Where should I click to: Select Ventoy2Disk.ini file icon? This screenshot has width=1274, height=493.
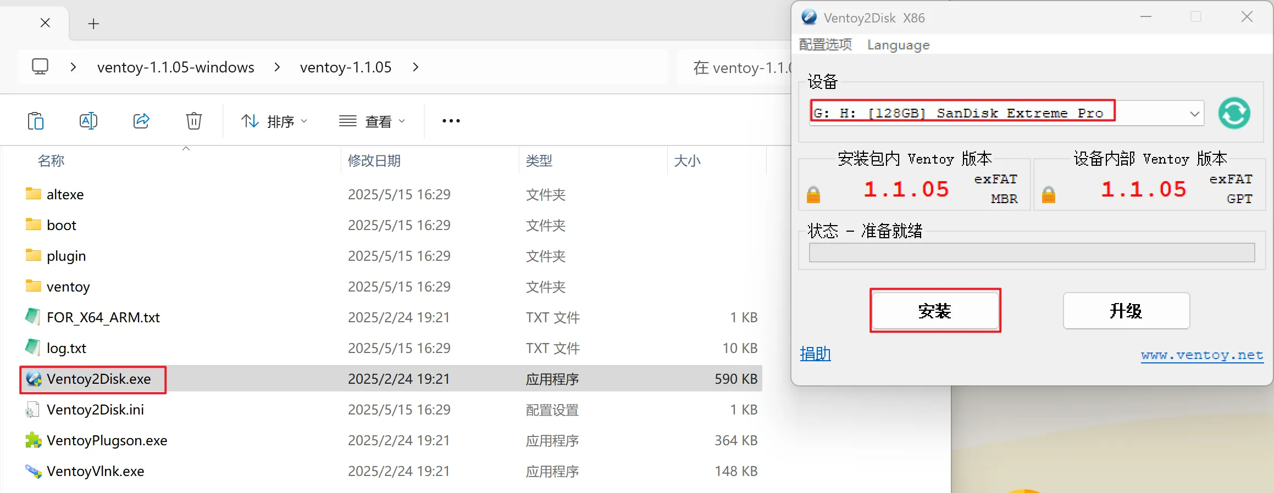tap(32, 410)
